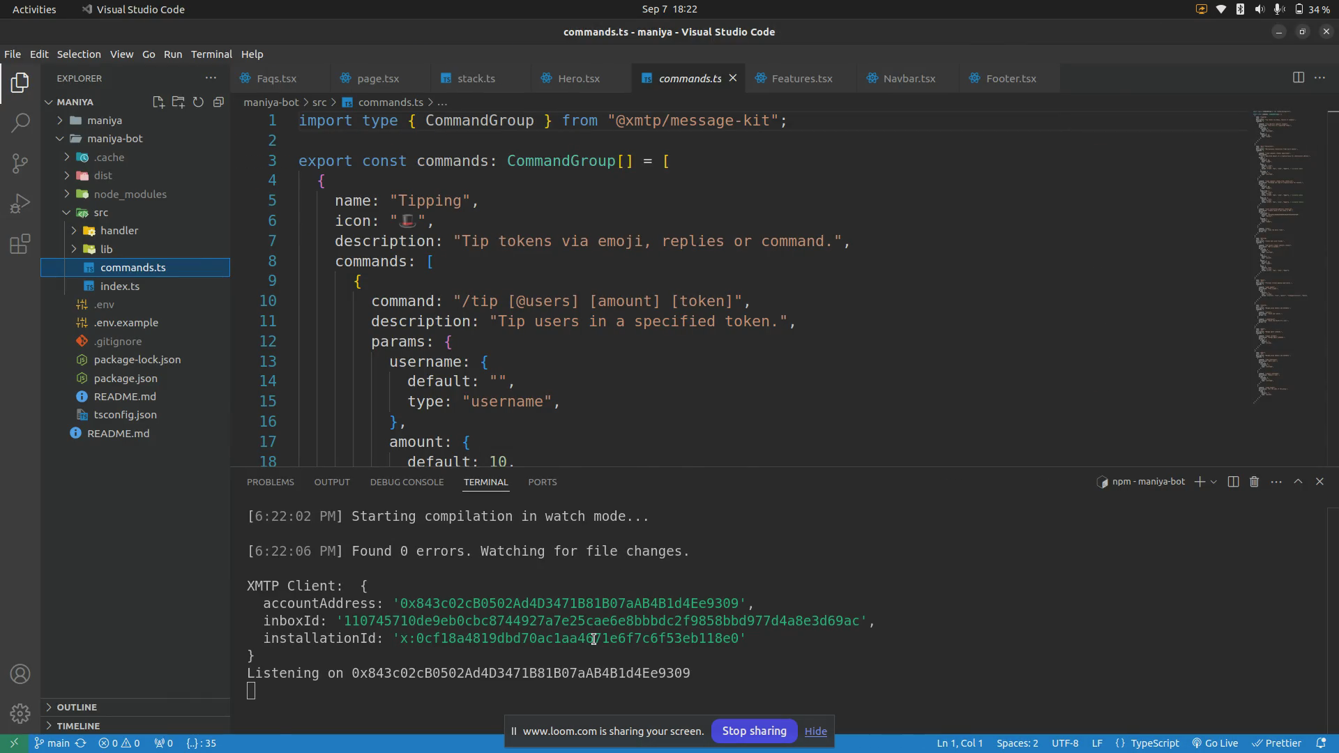Switch to the PROBLEMS panel tab
The height and width of the screenshot is (753, 1339).
point(271,482)
